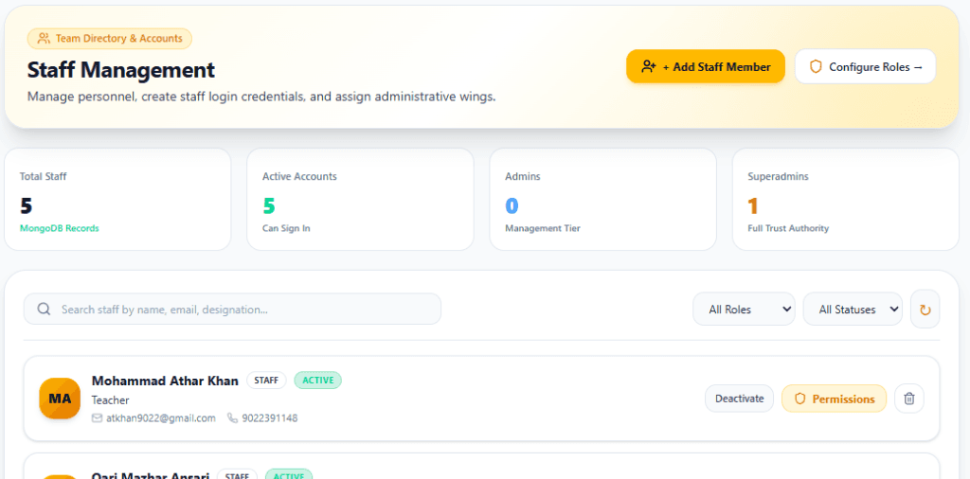Click the magnifier icon in search bar
The width and height of the screenshot is (970, 479).
click(x=44, y=309)
